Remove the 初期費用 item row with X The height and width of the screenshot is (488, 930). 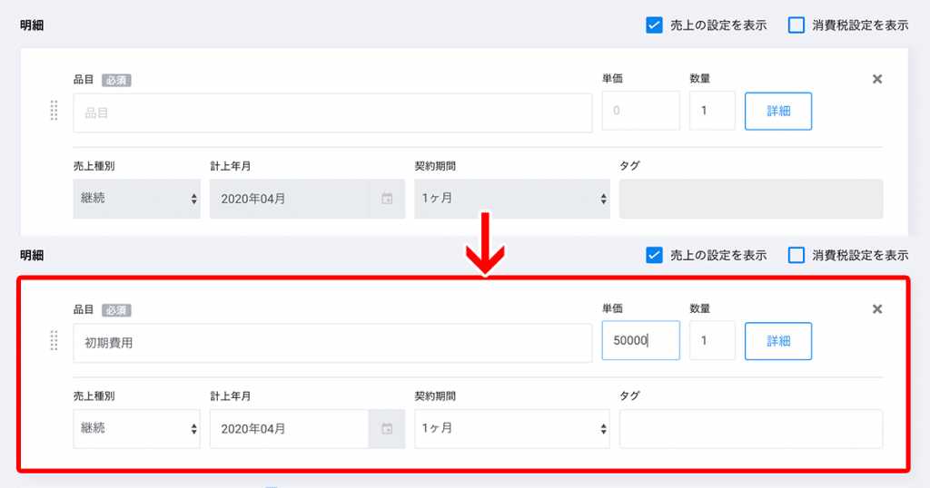coord(877,308)
